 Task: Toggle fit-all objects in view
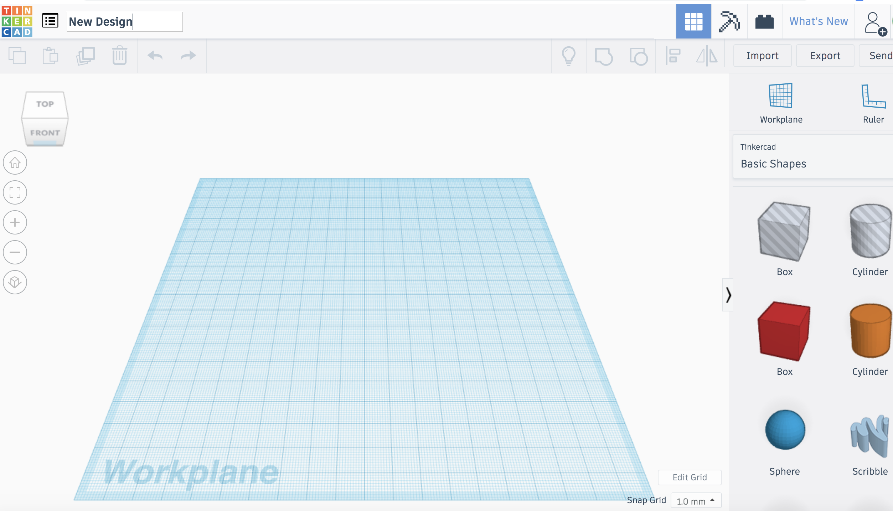coord(15,192)
